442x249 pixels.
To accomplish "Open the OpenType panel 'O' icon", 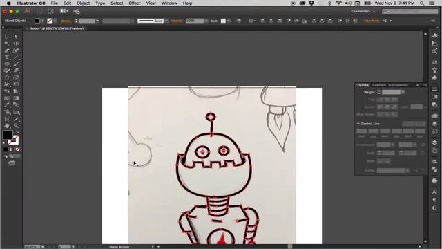I will (x=434, y=207).
